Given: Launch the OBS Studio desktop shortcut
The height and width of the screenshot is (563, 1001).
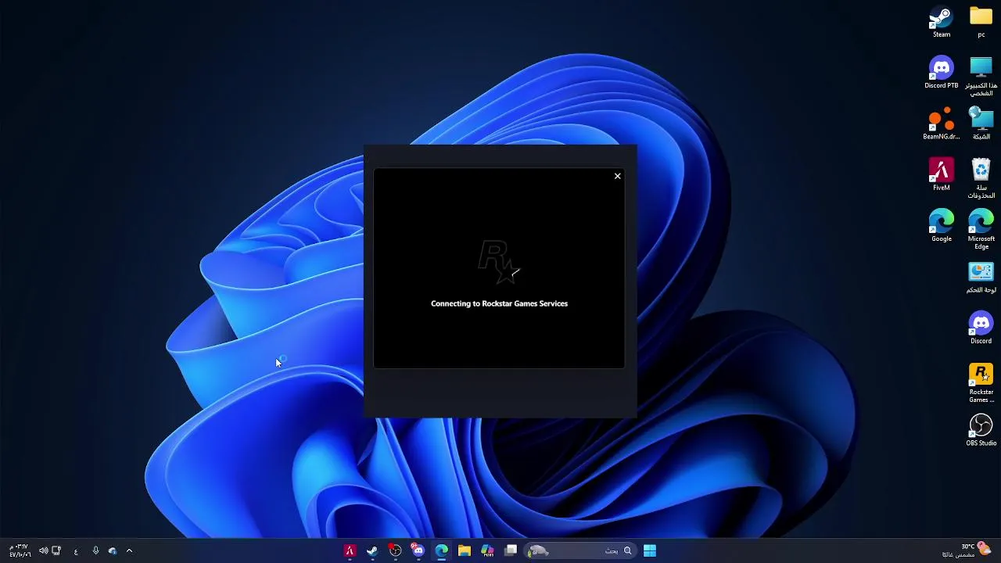Looking at the screenshot, I should pos(981,431).
